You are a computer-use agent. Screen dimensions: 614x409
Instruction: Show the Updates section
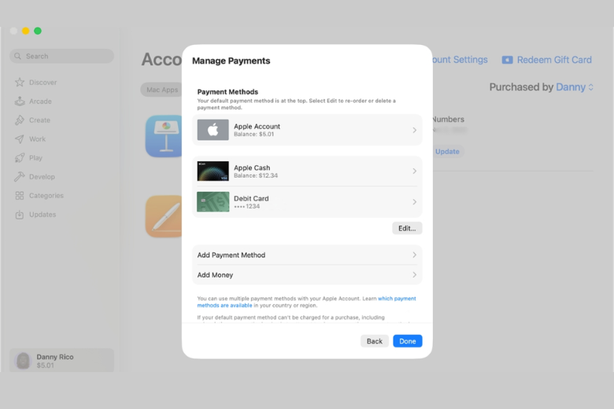pos(43,215)
